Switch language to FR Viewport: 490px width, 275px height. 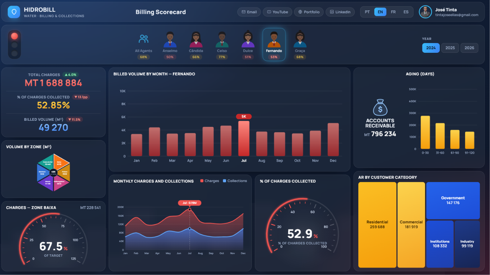click(393, 12)
